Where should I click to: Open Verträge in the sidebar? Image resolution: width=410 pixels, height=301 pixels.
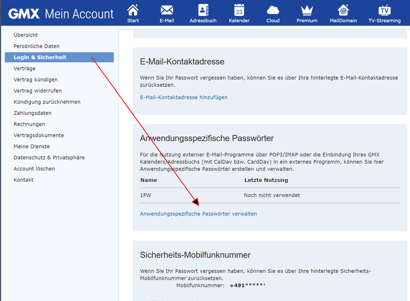pyautogui.click(x=25, y=68)
